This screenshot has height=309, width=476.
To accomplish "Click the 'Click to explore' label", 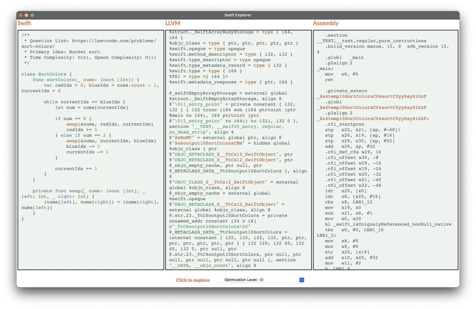I will tap(192, 280).
